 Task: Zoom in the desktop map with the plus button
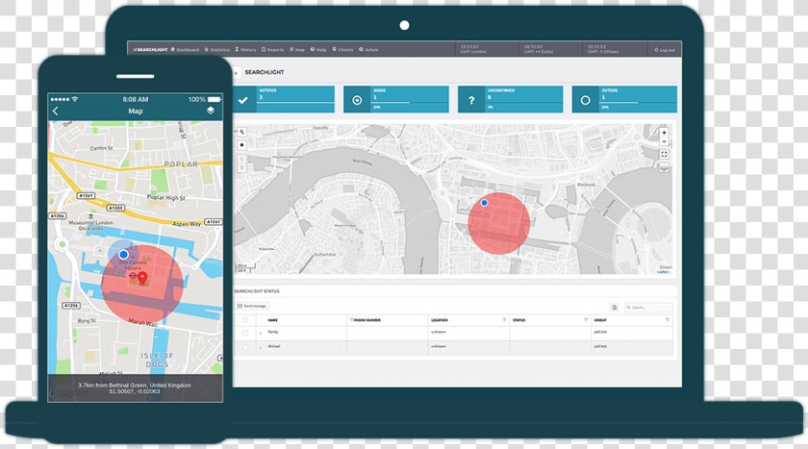point(664,133)
